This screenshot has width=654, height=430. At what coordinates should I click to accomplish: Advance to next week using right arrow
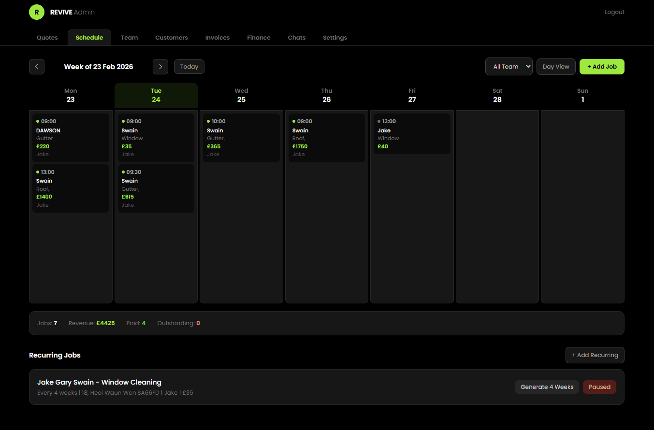(x=160, y=66)
